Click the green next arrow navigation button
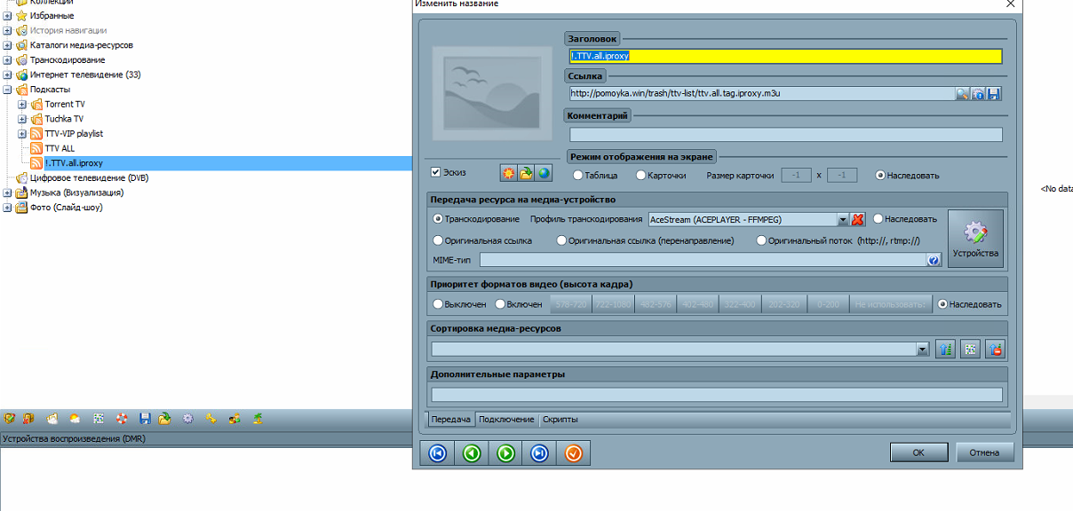Viewport: 1073px width, 511px height. (x=505, y=453)
